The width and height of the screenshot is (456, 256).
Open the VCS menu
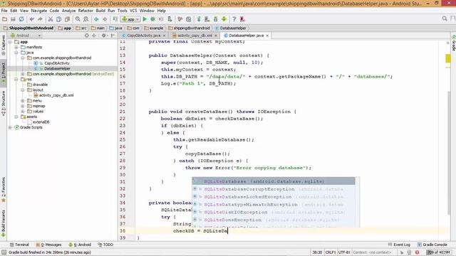[133, 11]
